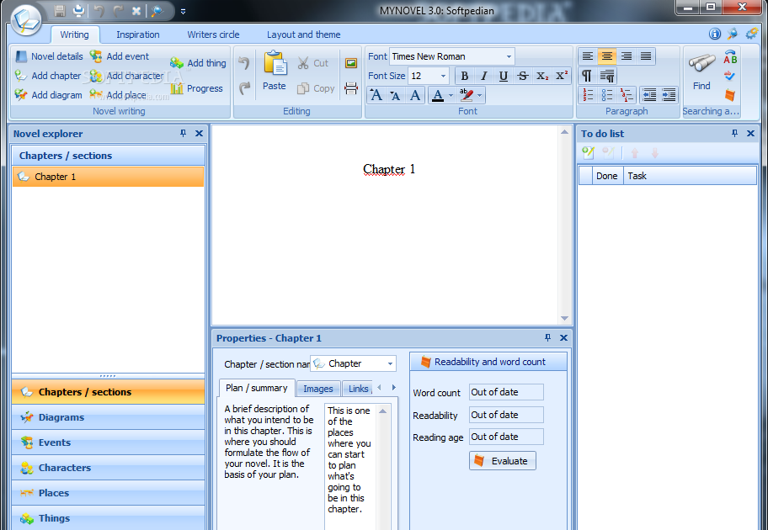The height and width of the screenshot is (530, 768).
Task: Show next properties tabs with right arrow
Action: tap(394, 388)
